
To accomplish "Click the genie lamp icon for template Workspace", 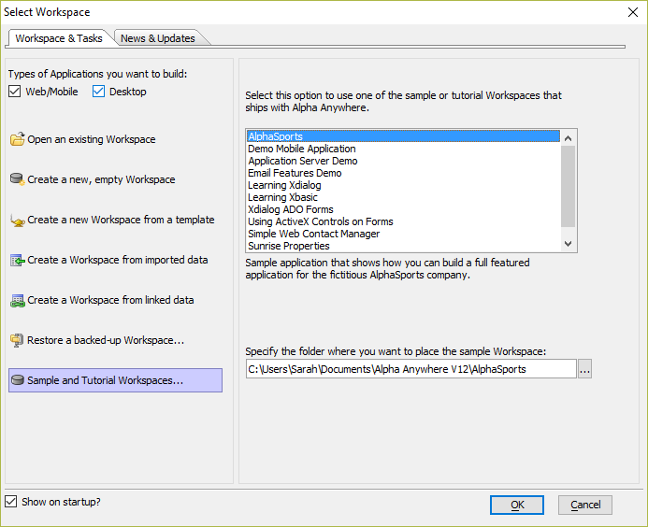I will (x=18, y=220).
